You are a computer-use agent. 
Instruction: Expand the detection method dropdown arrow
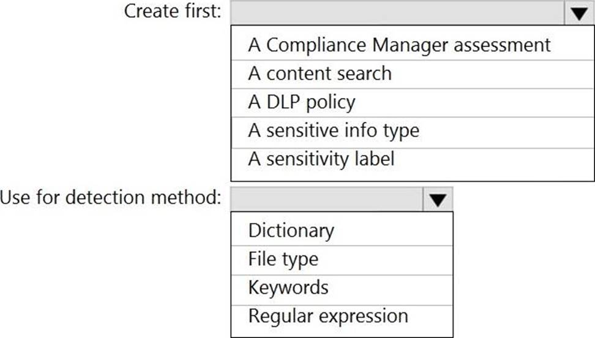click(437, 200)
